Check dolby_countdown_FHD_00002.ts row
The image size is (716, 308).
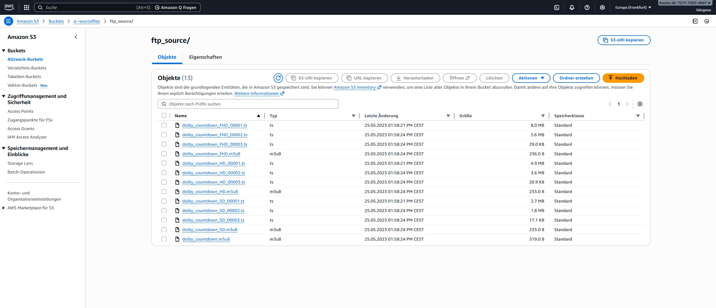click(x=164, y=135)
